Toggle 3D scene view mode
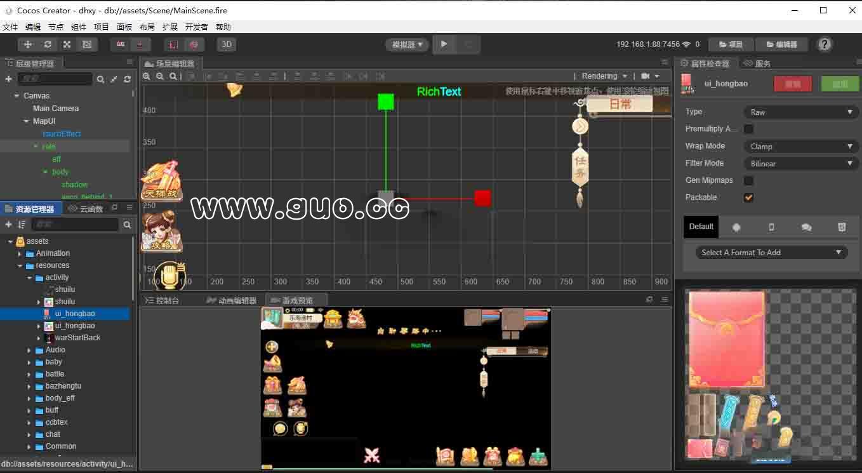Viewport: 862px width, 473px height. (227, 44)
